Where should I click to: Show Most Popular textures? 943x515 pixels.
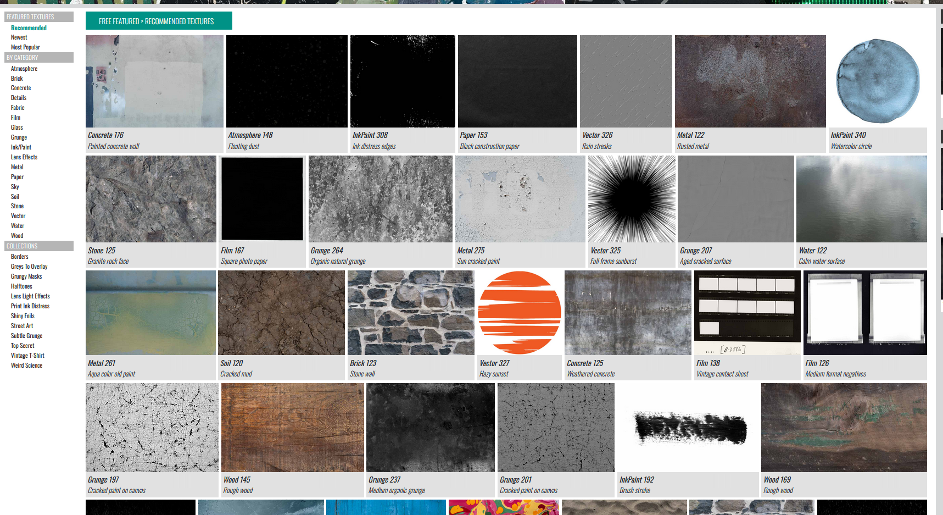coord(25,47)
